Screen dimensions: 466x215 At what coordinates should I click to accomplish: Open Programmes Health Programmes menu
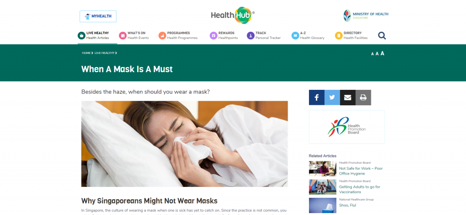[x=178, y=35]
